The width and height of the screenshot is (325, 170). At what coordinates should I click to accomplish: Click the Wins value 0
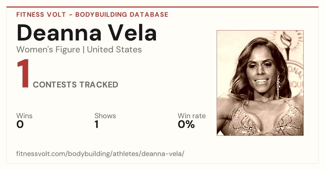(x=20, y=124)
